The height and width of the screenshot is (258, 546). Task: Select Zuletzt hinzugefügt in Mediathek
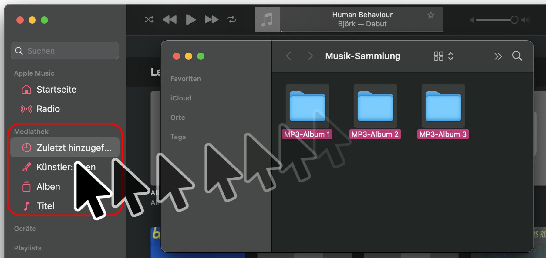pos(65,148)
